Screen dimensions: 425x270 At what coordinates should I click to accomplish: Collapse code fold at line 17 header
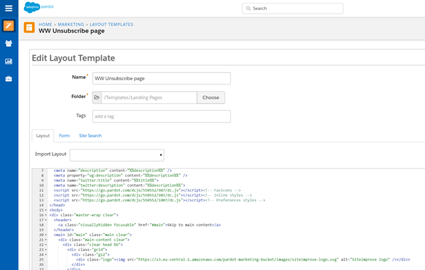(46, 220)
